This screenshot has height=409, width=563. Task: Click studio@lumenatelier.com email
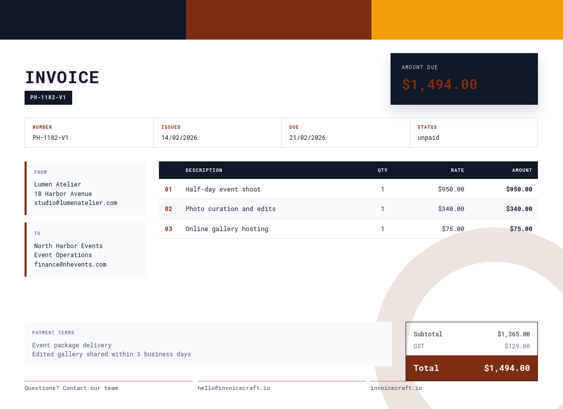(76, 203)
